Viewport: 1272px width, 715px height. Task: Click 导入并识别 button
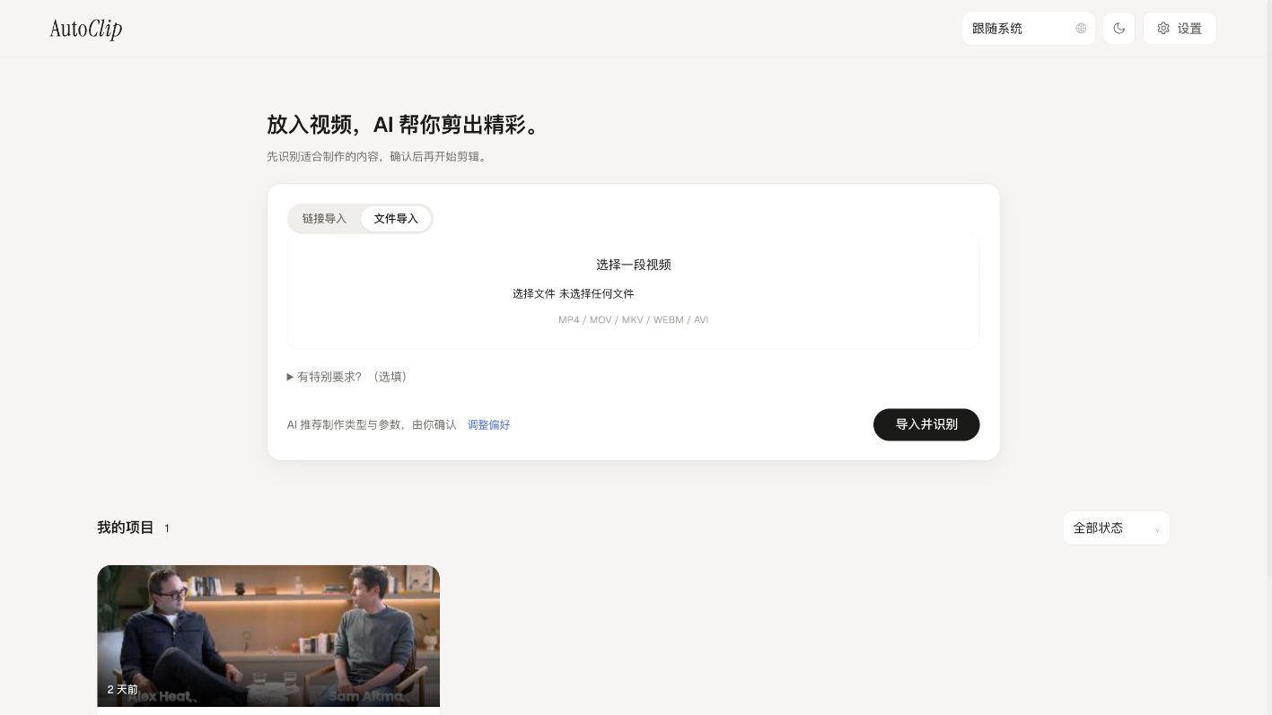point(926,424)
